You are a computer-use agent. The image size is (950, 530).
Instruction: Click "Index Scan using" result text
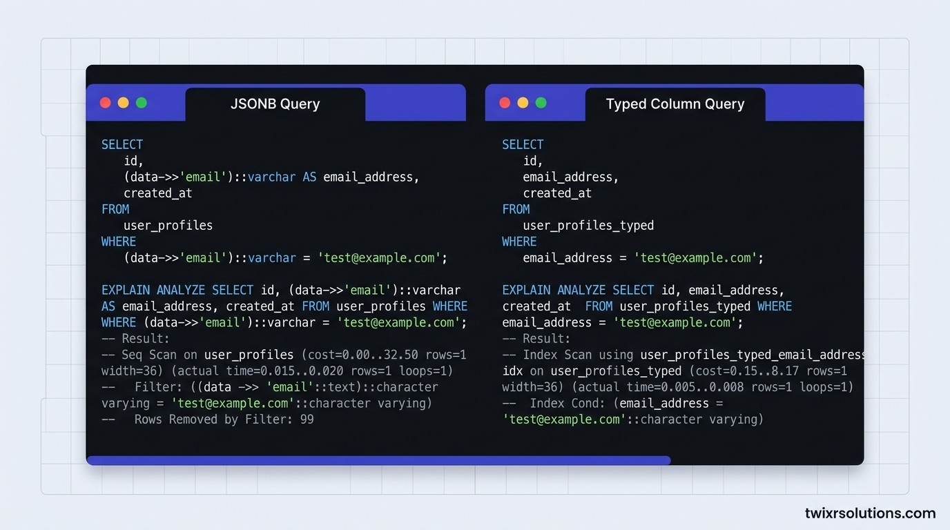pyautogui.click(x=578, y=355)
